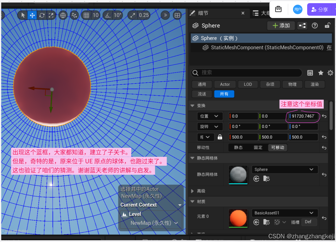Activate the translate move tool
The width and height of the screenshot is (336, 242).
pos(32,15)
